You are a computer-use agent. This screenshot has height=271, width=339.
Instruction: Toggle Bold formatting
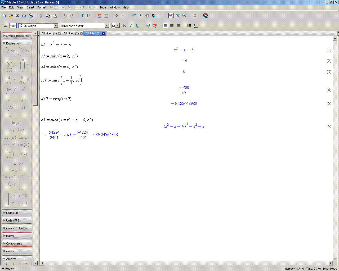pyautogui.click(x=124, y=26)
